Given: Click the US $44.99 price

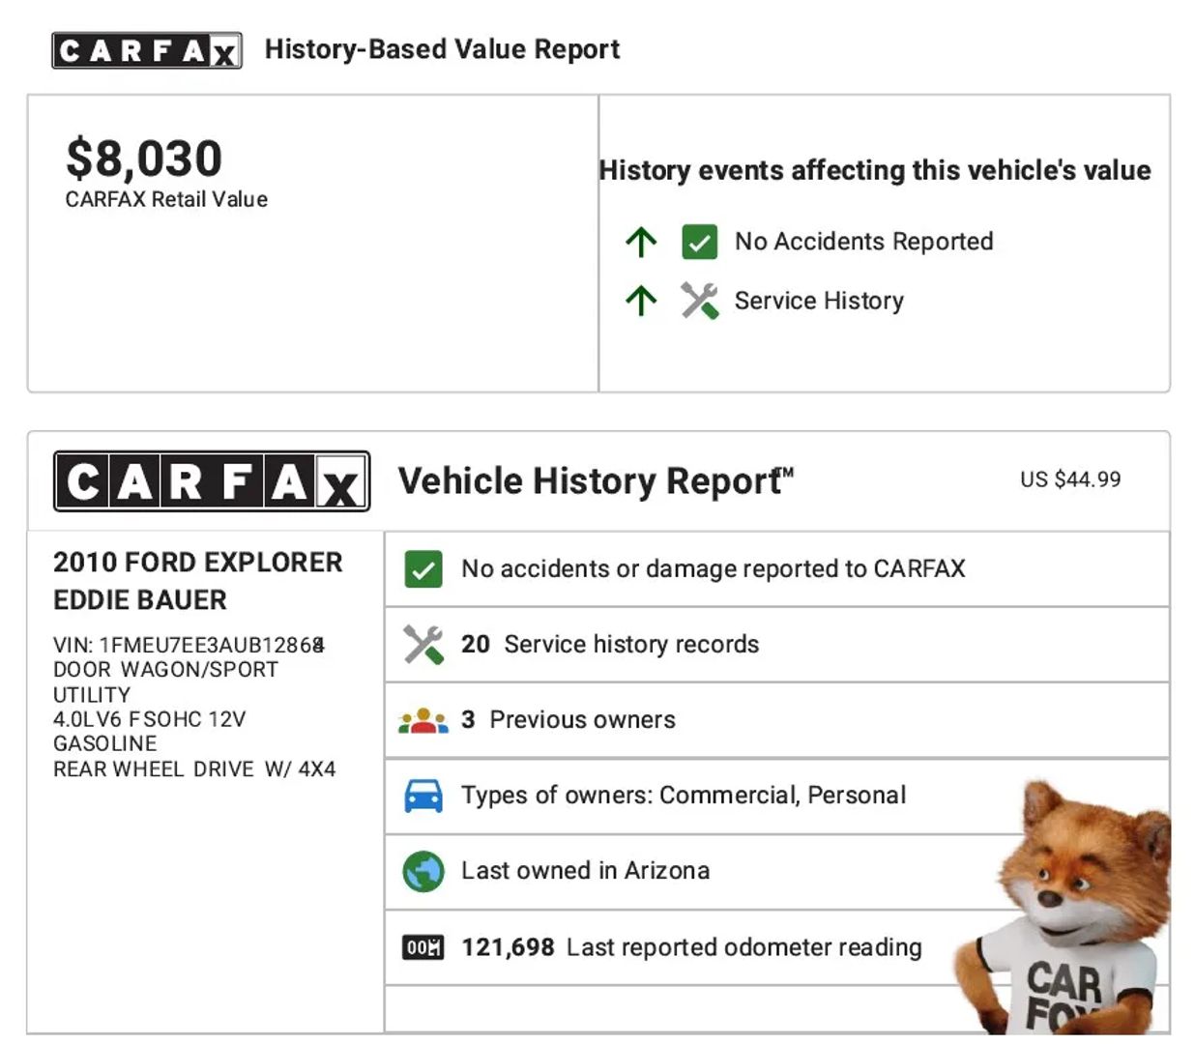Looking at the screenshot, I should click(1070, 479).
